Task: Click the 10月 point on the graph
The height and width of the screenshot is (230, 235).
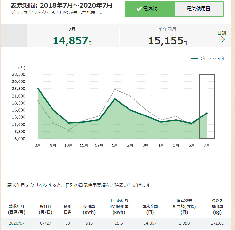Action: click(x=68, y=123)
